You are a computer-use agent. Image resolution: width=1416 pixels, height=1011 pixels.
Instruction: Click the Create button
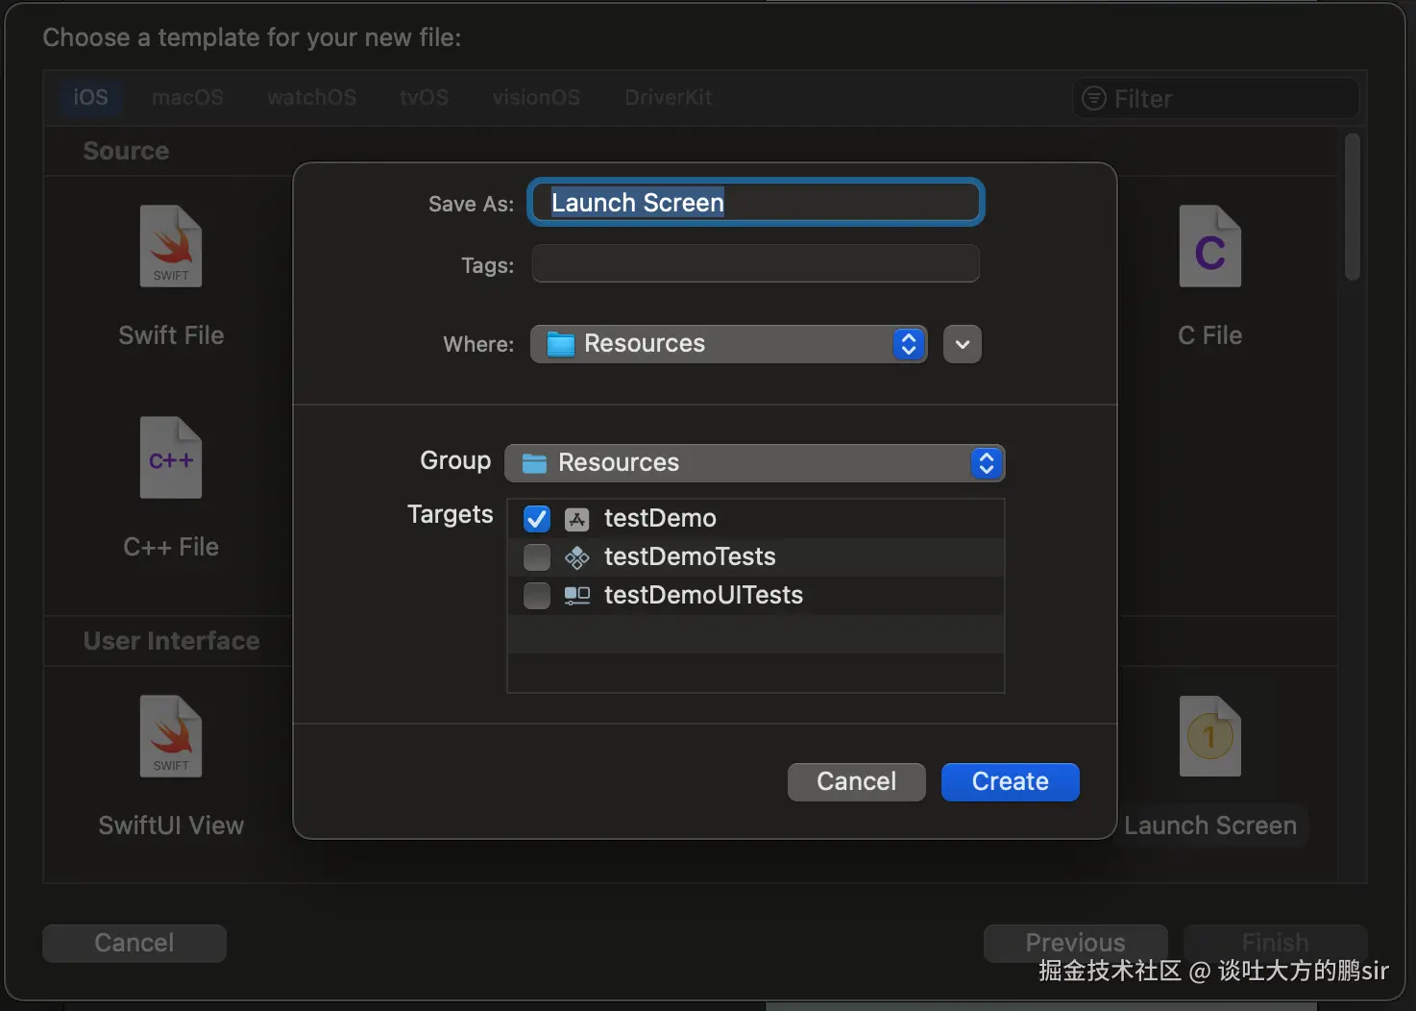1011,782
